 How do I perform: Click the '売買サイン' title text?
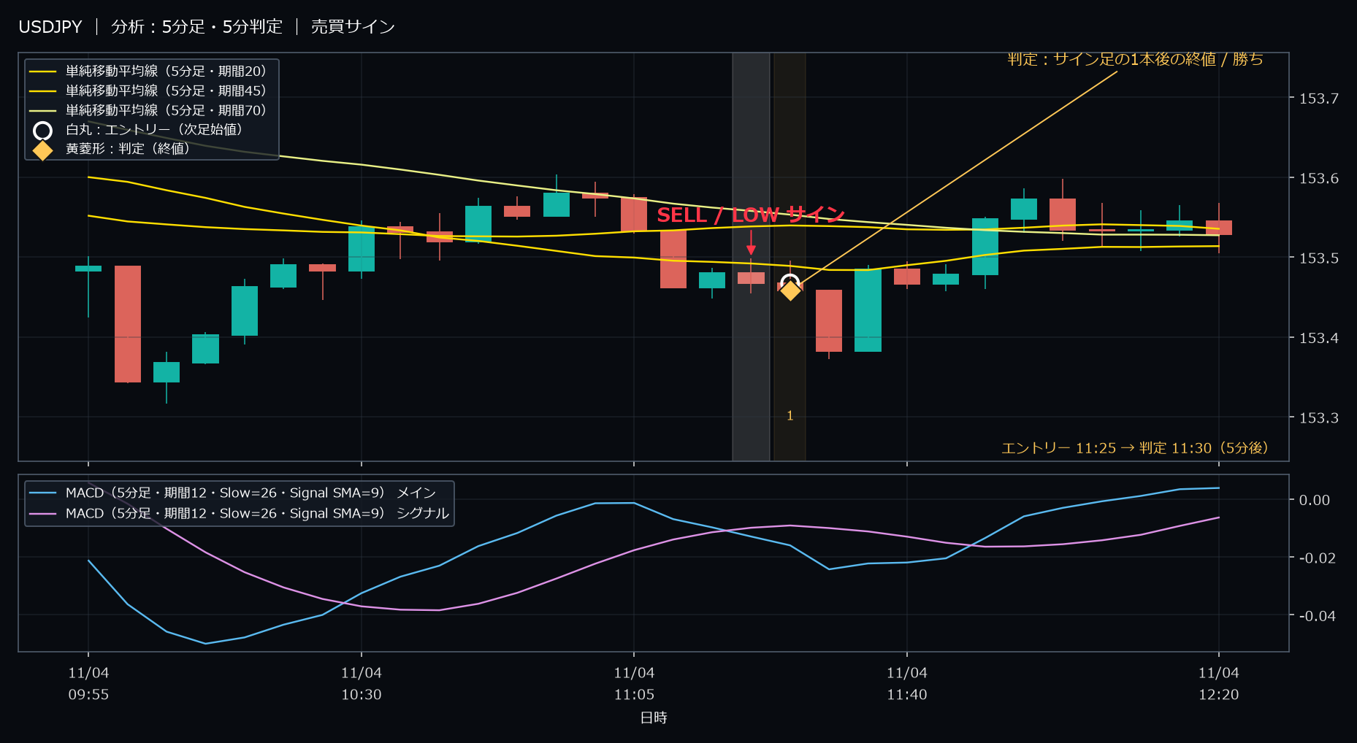pos(353,27)
